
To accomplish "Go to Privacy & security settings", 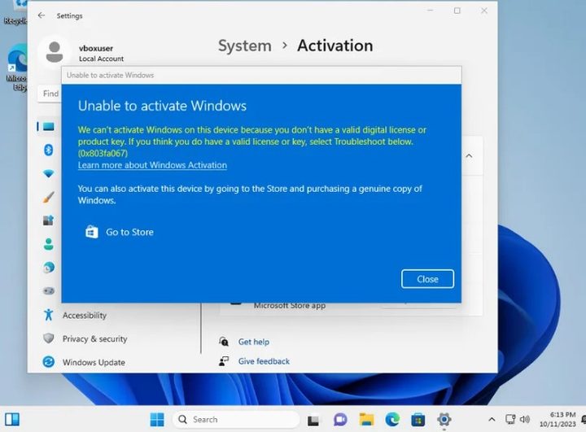I will 94,339.
